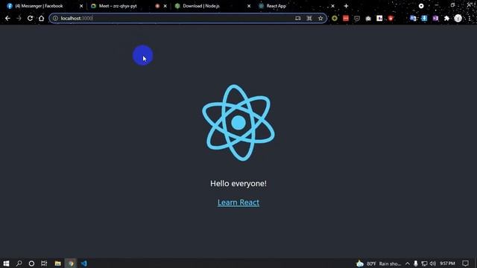
Task: Open the red square extension icon
Action: [x=346, y=18]
